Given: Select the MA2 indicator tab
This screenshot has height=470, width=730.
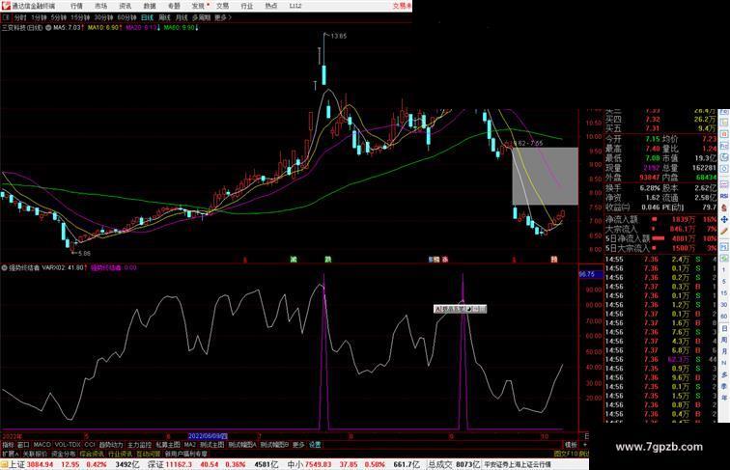Looking at the screenshot, I should [x=189, y=445].
